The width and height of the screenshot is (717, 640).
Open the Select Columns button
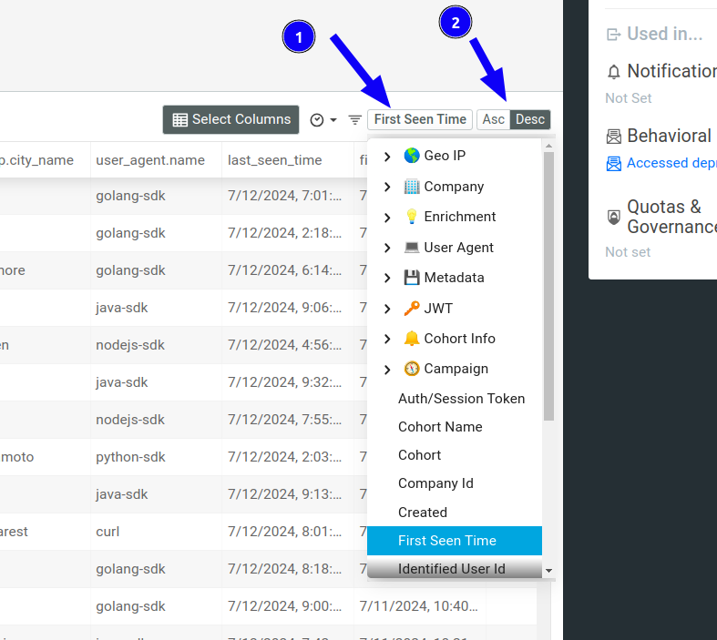(231, 119)
